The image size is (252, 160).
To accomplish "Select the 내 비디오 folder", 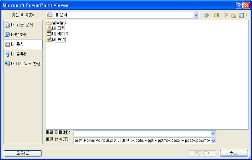I will point(58,34).
